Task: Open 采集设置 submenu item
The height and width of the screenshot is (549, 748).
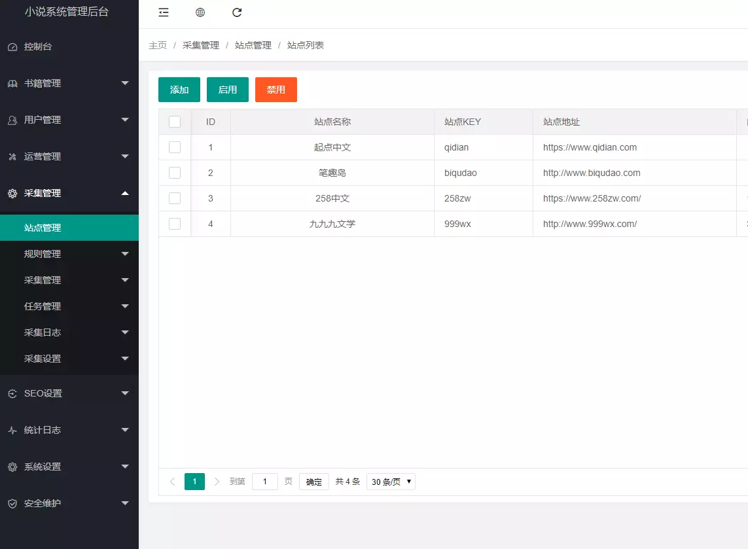Action: tap(69, 359)
